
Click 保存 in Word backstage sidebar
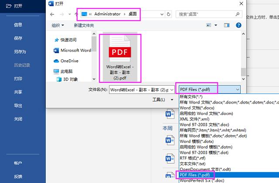click(18, 38)
